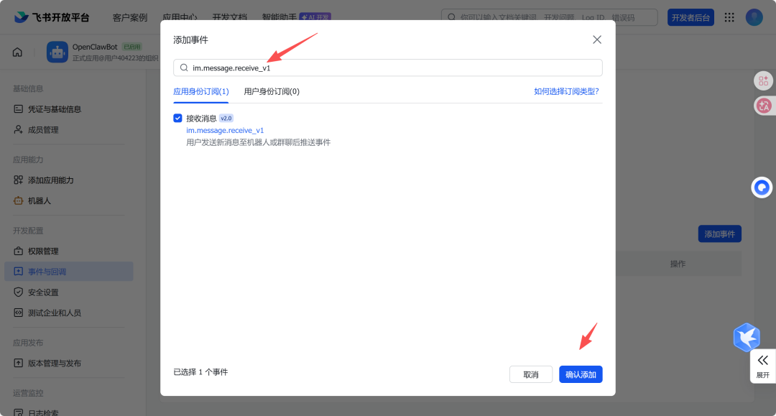Click the pink translate floating icon on right edge
The width and height of the screenshot is (776, 416).
[763, 106]
